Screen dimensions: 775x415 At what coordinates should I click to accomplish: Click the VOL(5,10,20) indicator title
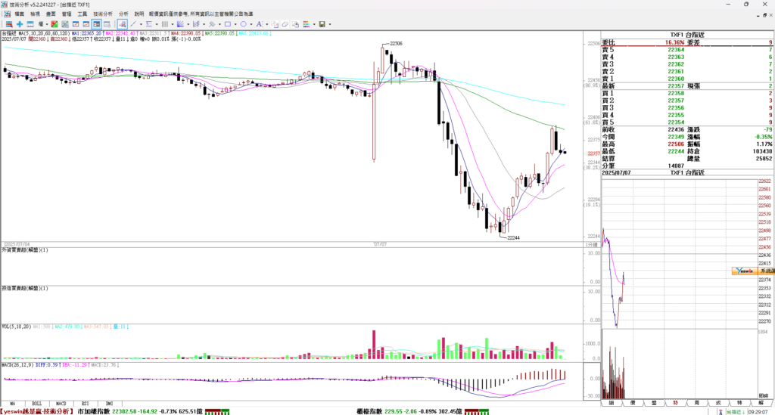pyautogui.click(x=17, y=327)
